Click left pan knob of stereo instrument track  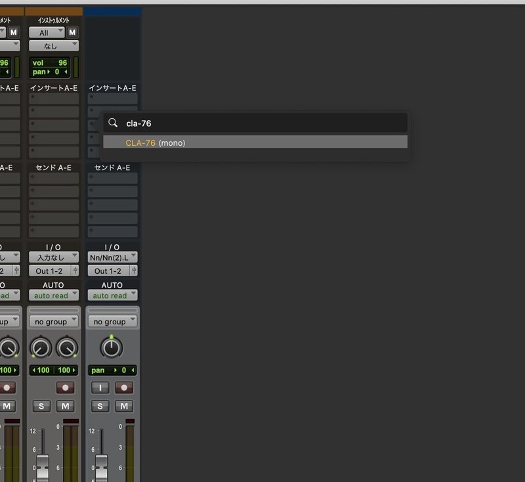41,347
